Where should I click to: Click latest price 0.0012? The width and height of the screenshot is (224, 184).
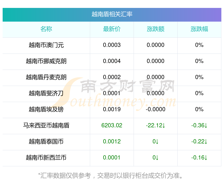(112, 142)
